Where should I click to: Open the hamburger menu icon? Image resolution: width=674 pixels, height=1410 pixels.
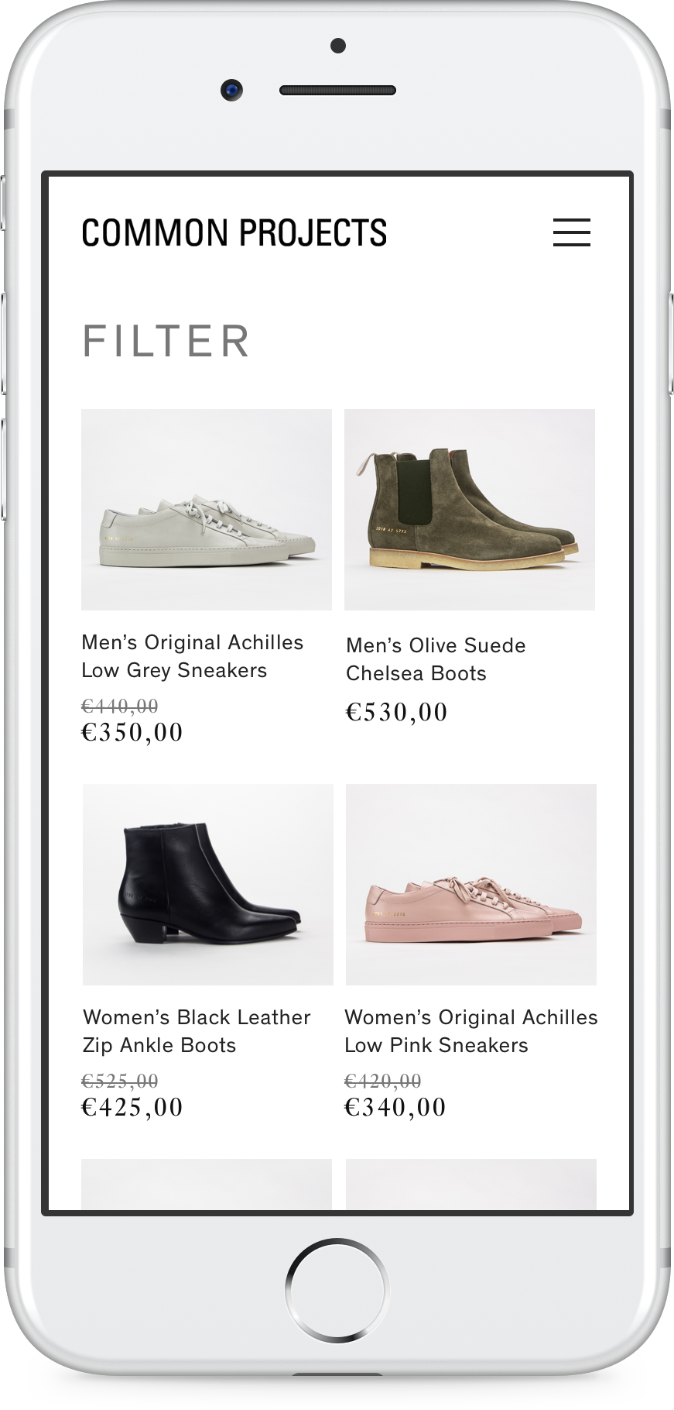click(x=571, y=232)
